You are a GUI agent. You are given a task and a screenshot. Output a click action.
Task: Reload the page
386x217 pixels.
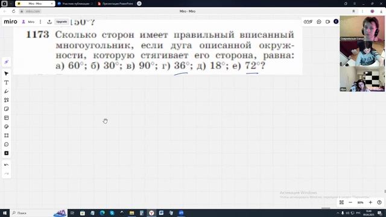(x=13, y=11)
